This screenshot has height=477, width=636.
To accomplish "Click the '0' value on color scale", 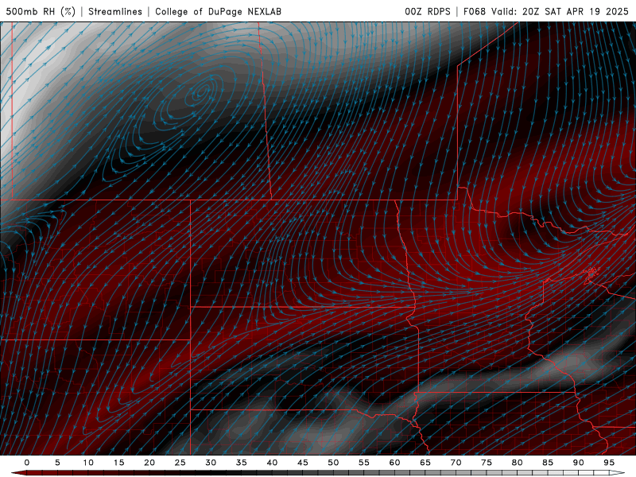I will click(27, 463).
